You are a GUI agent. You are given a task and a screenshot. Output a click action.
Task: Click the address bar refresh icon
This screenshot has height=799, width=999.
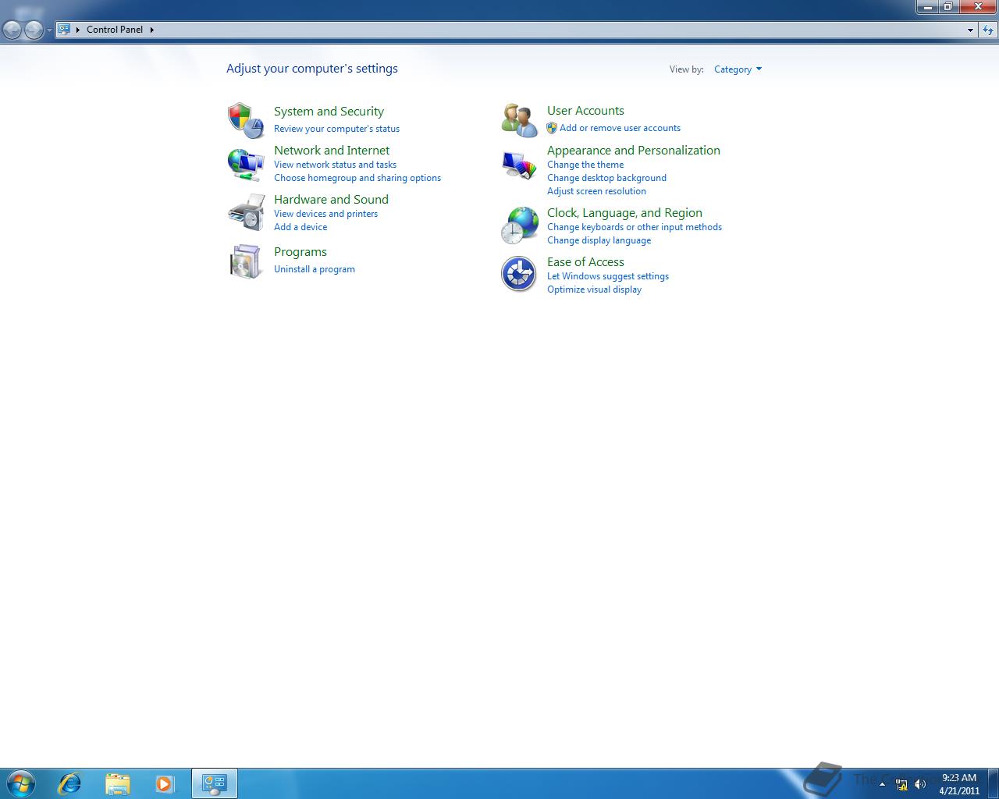(x=988, y=30)
